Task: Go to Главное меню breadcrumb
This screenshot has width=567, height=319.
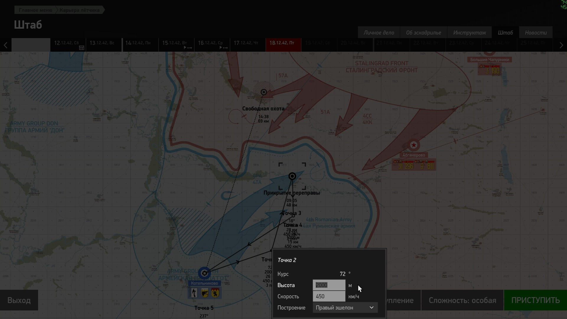Action: [35, 10]
